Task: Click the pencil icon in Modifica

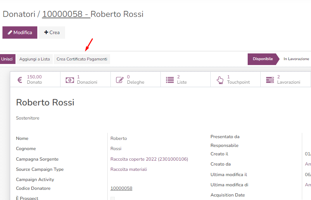Action: pos(10,32)
